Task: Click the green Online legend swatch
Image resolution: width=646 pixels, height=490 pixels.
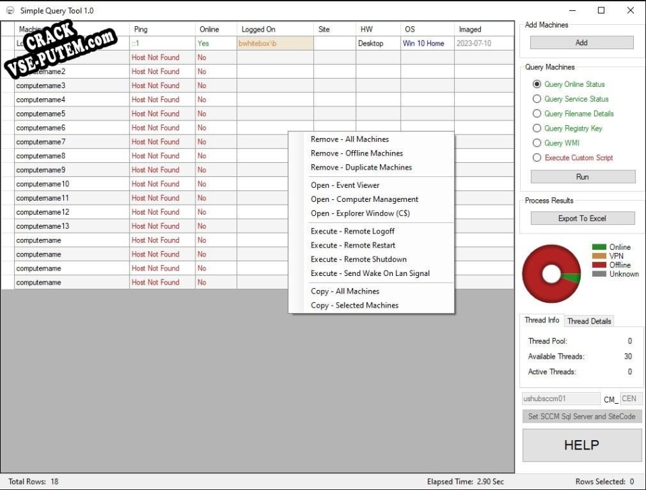Action: 599,247
